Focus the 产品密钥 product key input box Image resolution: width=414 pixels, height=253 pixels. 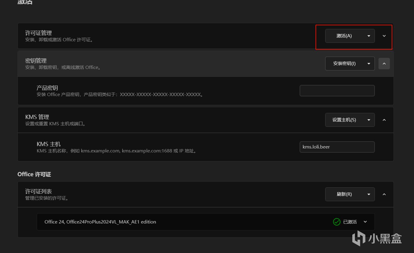(337, 91)
